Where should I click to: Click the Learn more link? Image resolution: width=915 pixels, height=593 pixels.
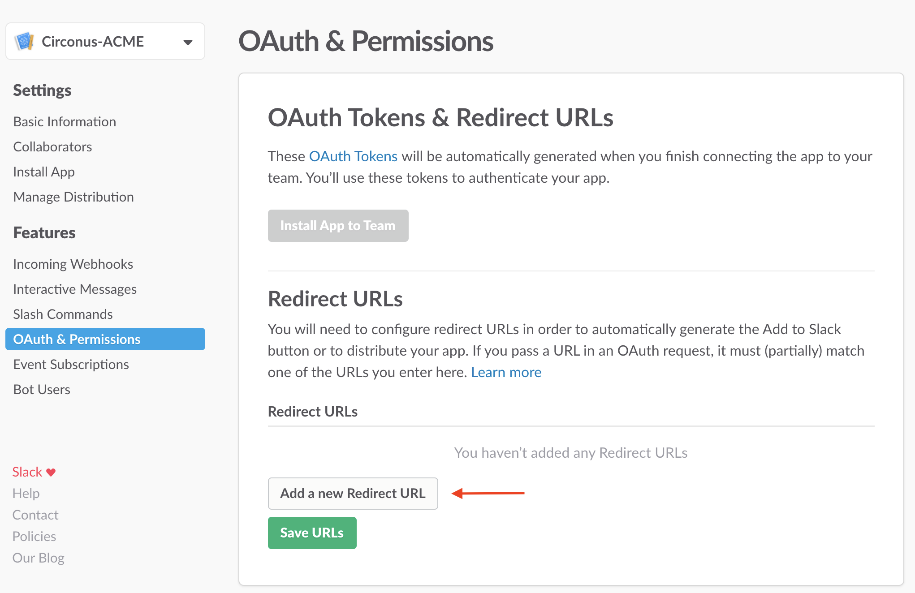[x=506, y=372]
